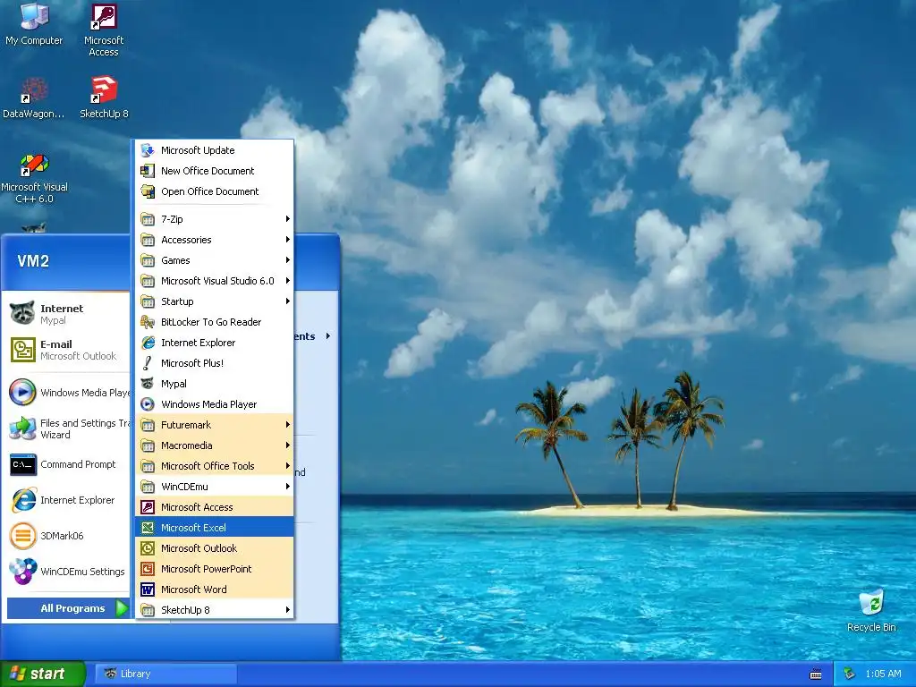916x687 pixels.
Task: Expand Macromedia submenu arrow
Action: 287,445
